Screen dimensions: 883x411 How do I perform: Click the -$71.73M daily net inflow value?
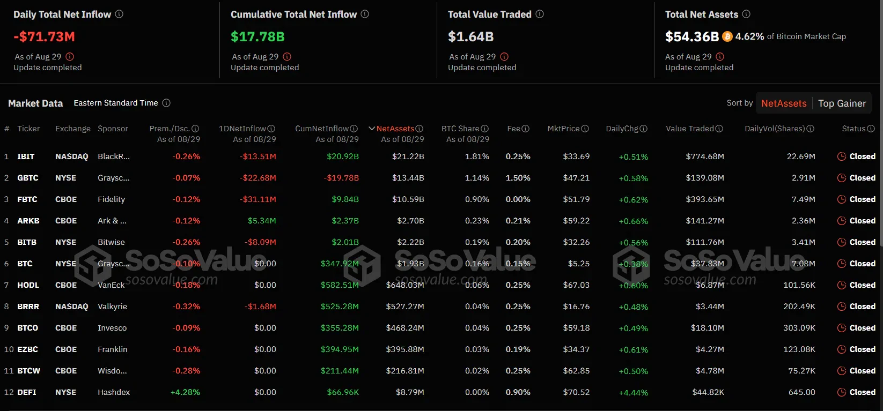44,36
